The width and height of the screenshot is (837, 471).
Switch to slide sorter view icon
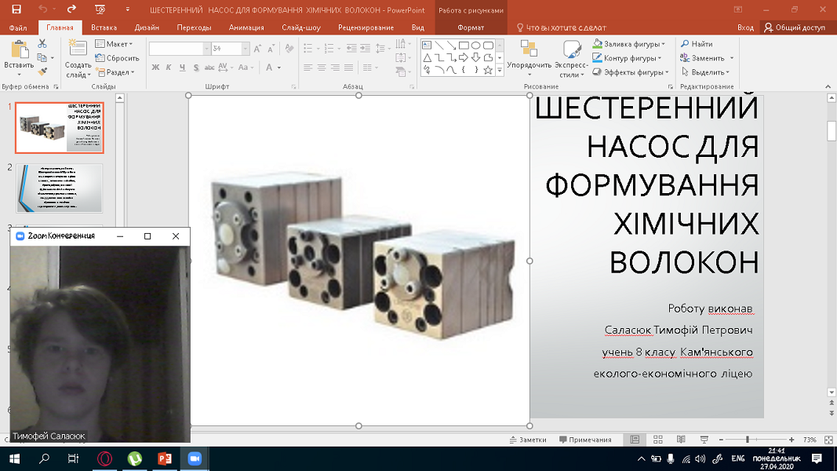click(x=657, y=440)
